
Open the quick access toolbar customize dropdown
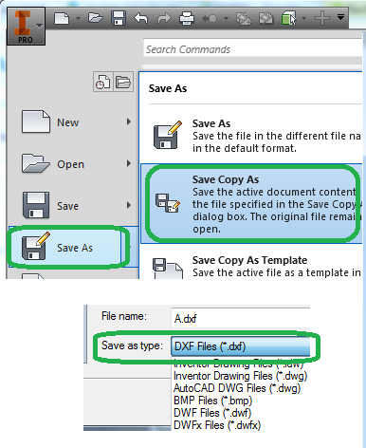pos(340,17)
